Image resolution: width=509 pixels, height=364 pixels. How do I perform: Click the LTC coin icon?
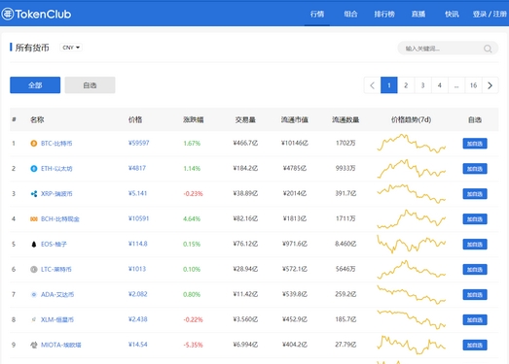(x=34, y=269)
